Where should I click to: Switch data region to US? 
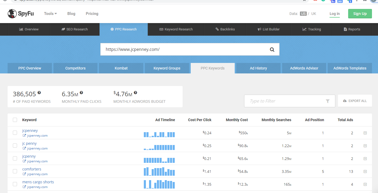(x=303, y=14)
